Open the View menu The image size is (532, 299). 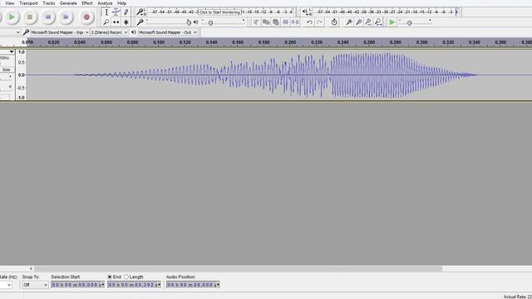[10, 3]
